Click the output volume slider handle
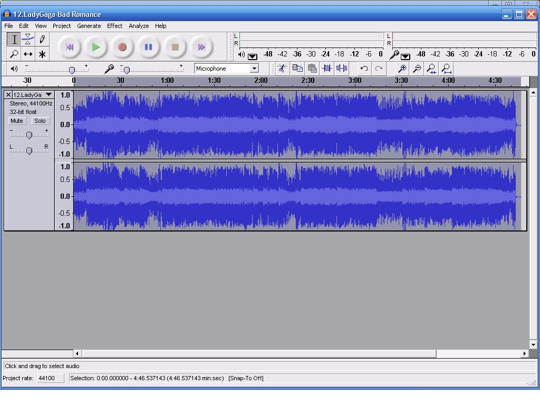Image resolution: width=540 pixels, height=405 pixels. 72,70
